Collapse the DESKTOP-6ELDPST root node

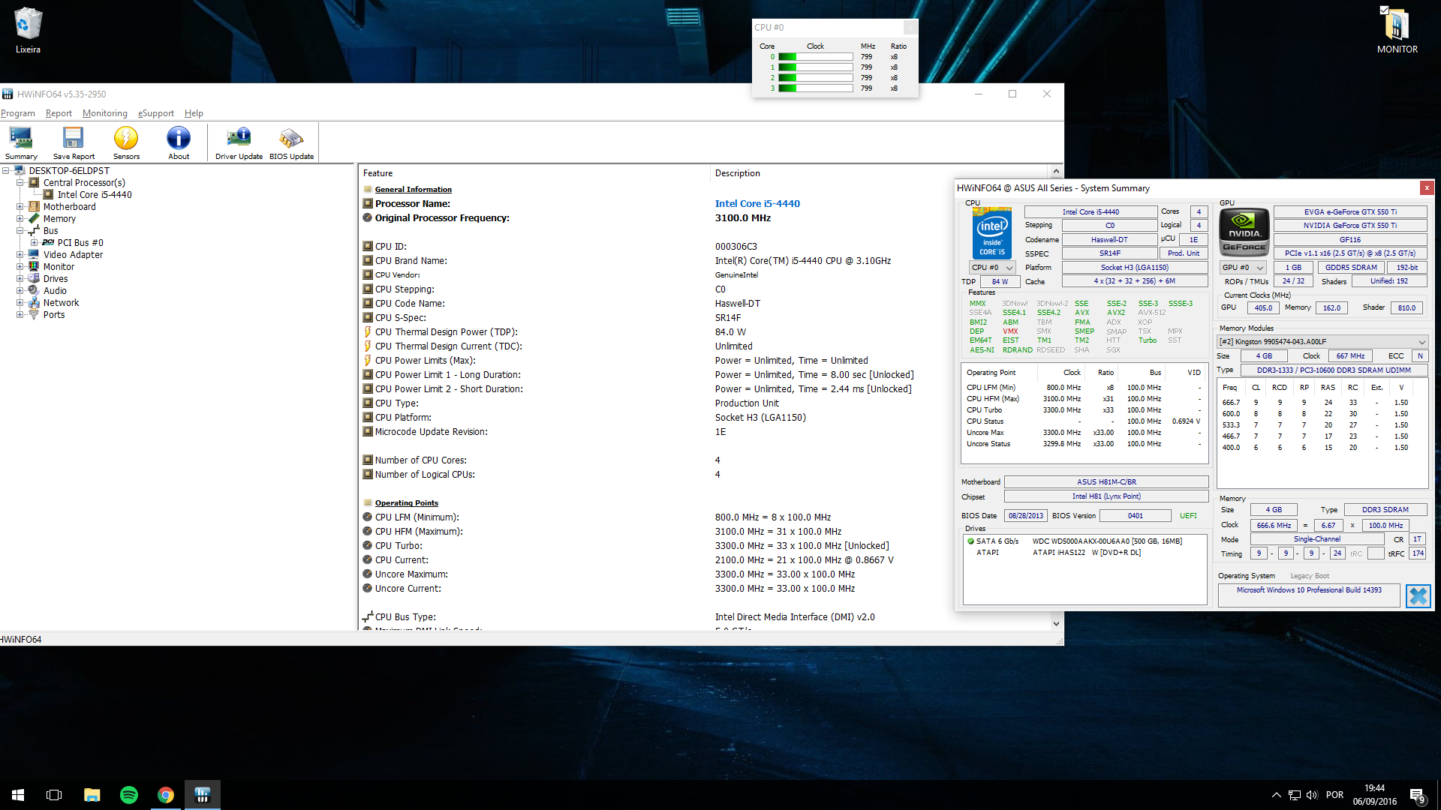[x=6, y=171]
